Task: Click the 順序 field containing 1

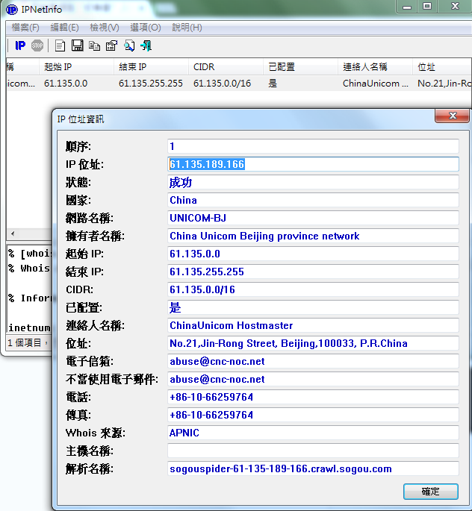Action: tap(313, 146)
